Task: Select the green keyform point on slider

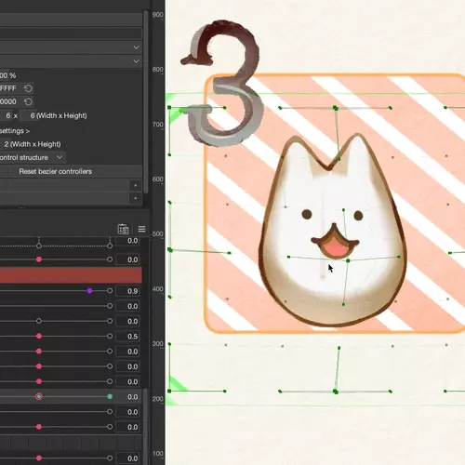Action: point(110,396)
